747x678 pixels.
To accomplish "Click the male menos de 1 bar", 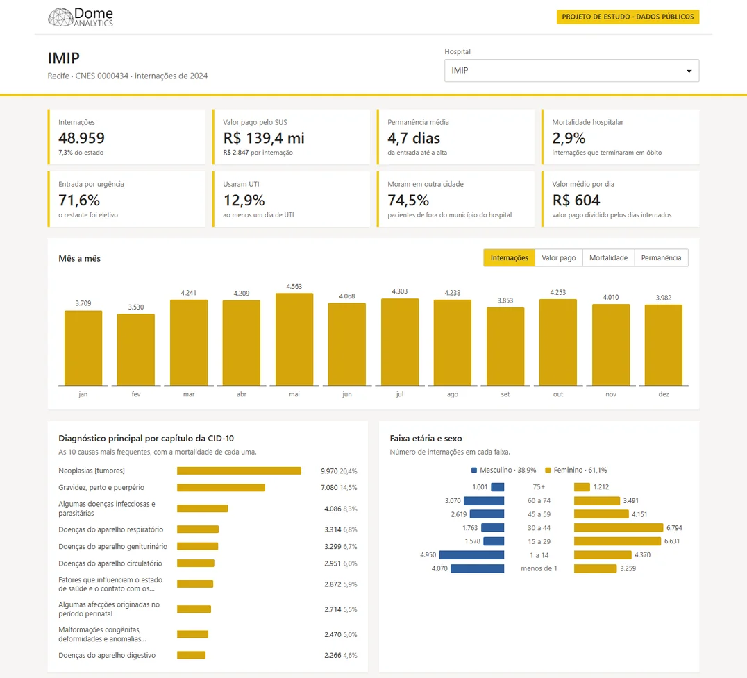I will [478, 568].
